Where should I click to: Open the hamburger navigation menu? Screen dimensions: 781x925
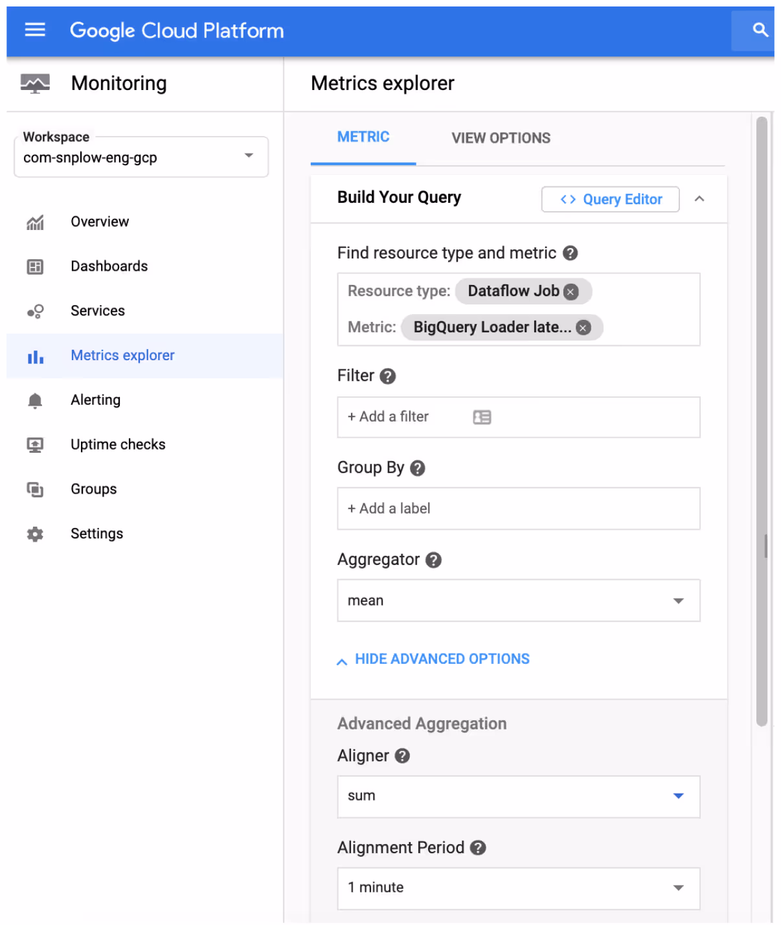35,30
